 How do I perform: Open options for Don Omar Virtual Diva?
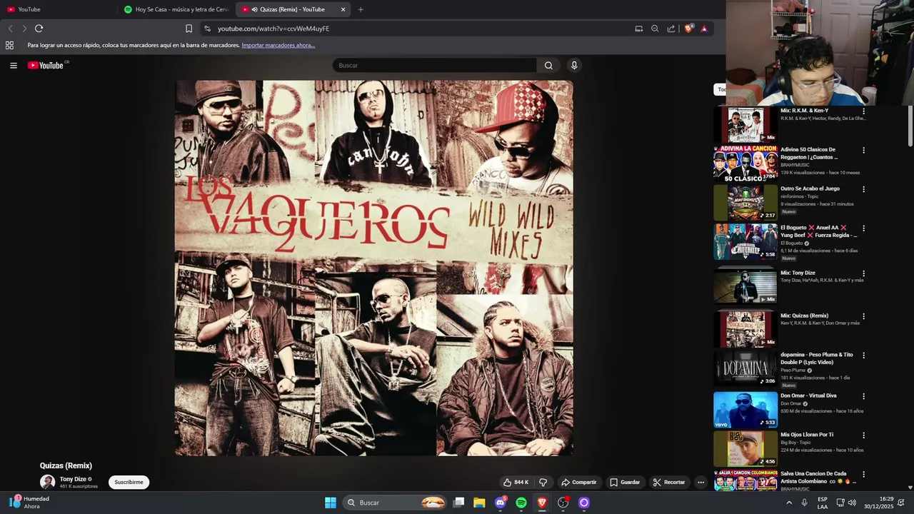pos(863,396)
